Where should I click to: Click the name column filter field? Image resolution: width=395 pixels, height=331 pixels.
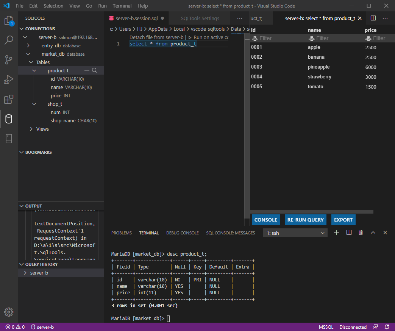coord(335,38)
